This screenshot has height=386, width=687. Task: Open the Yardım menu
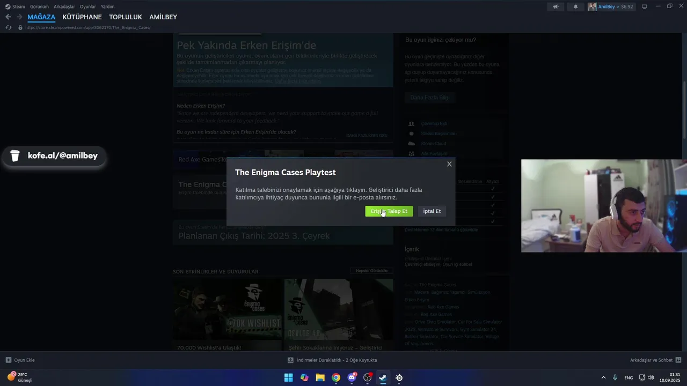click(x=107, y=6)
